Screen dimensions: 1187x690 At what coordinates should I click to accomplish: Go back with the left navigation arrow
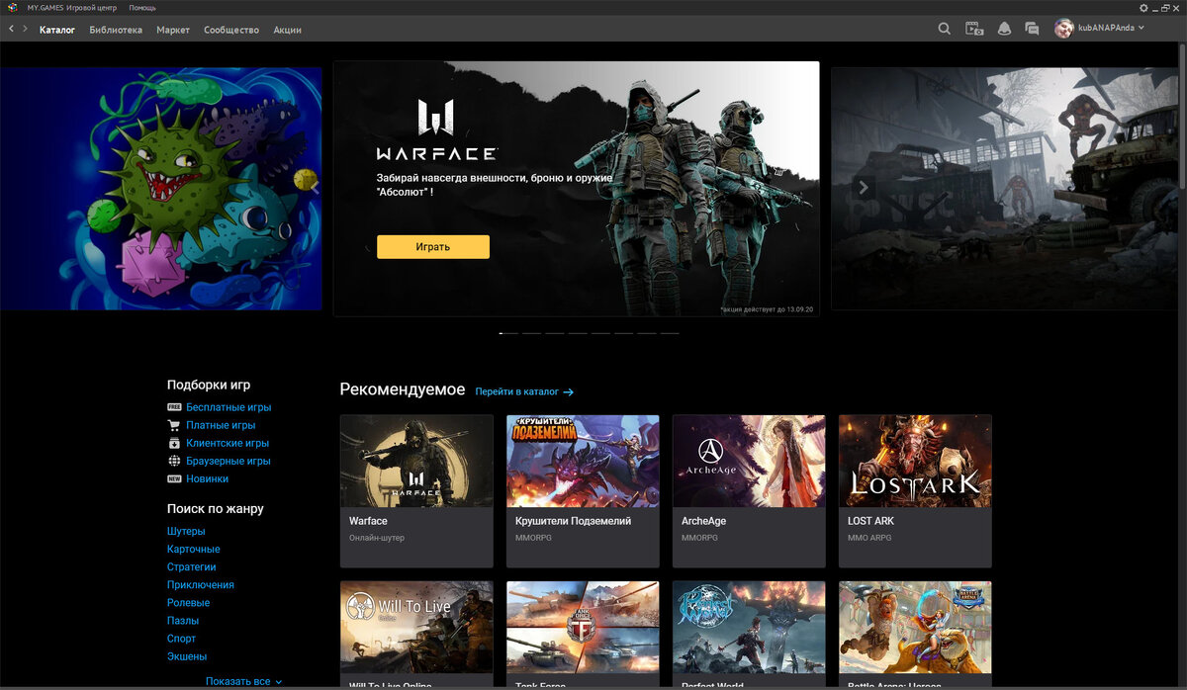click(x=11, y=30)
